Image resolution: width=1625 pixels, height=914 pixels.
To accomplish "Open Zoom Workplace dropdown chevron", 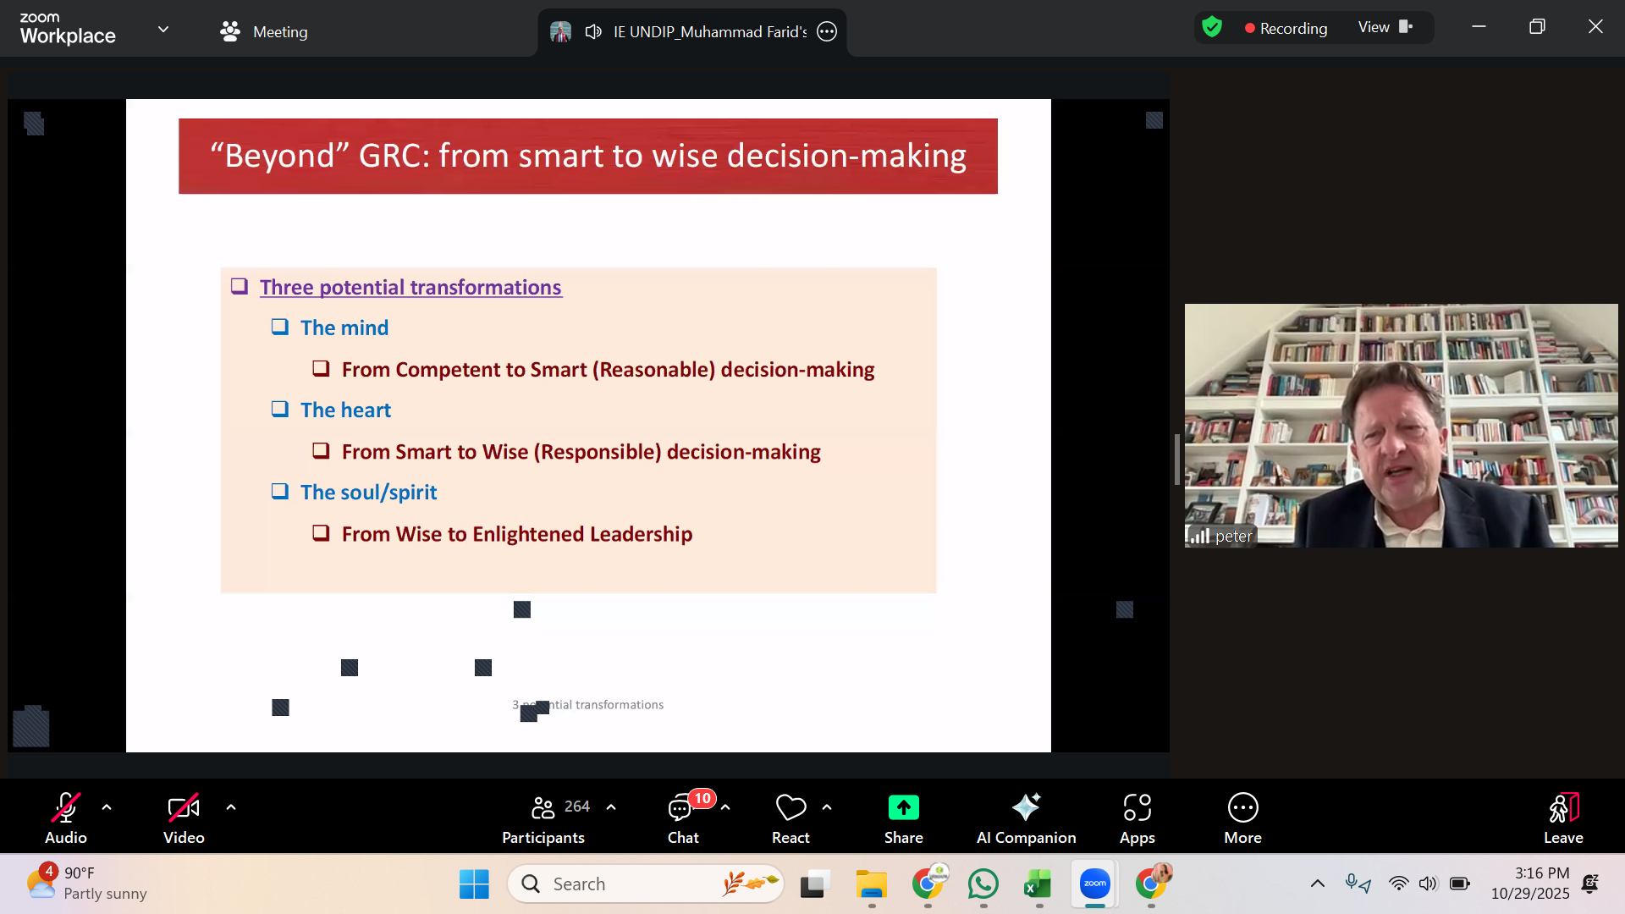I will pos(163,30).
